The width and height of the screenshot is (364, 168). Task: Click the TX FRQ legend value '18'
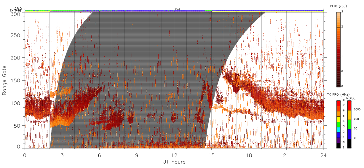click(343, 100)
